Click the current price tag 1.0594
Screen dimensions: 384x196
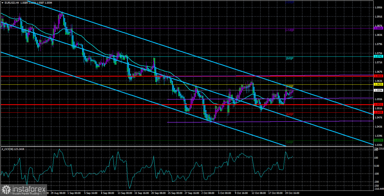click(379, 90)
